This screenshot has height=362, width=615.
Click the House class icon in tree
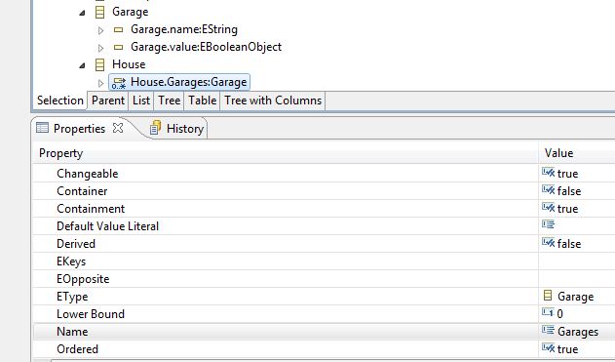pyautogui.click(x=100, y=64)
